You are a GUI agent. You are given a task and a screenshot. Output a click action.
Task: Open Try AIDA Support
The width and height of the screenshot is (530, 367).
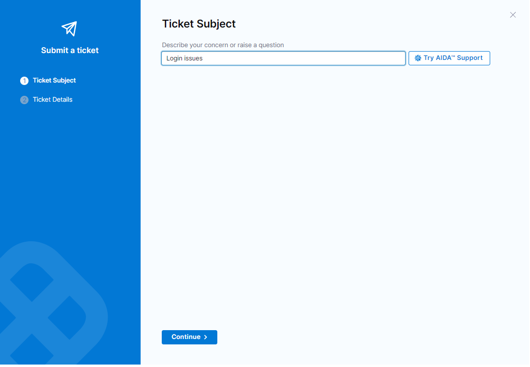(449, 58)
